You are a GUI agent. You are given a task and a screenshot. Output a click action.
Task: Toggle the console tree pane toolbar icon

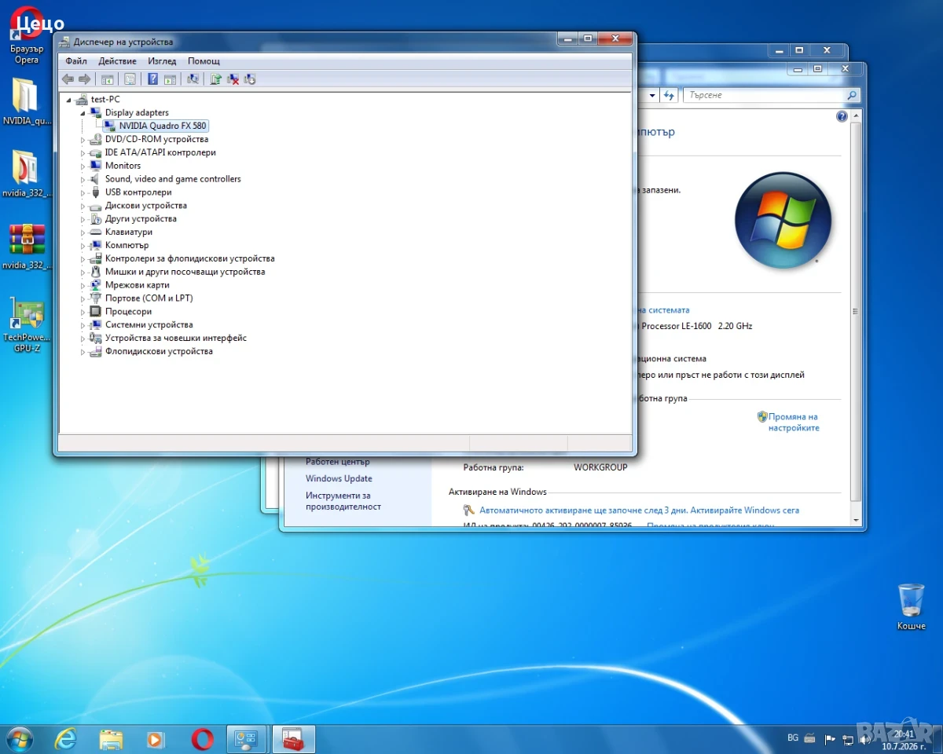tap(108, 79)
